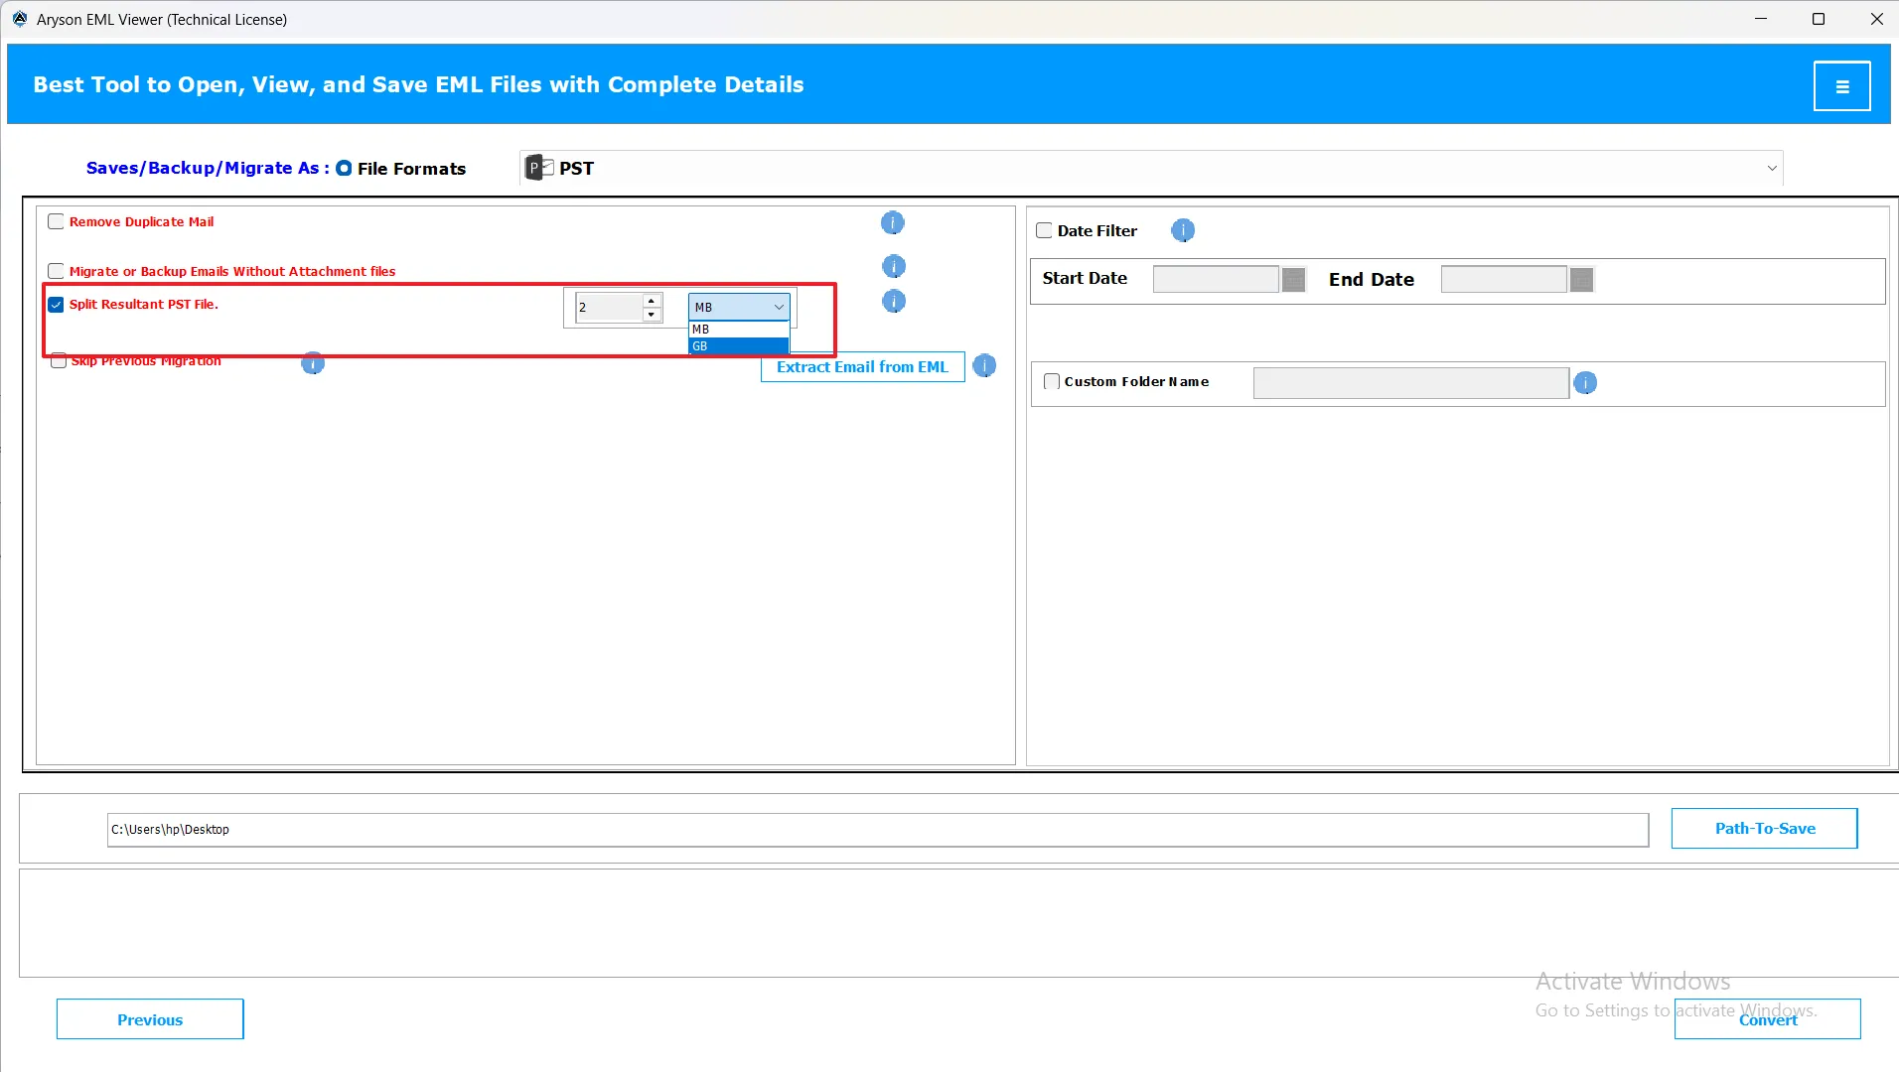Enable the Date Filter checkbox
The image size is (1899, 1072).
pyautogui.click(x=1044, y=231)
